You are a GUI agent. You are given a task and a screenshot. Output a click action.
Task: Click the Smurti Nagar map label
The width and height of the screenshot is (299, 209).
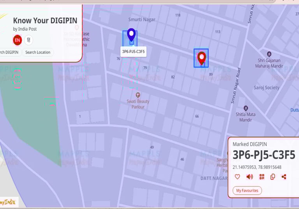pos(142,19)
